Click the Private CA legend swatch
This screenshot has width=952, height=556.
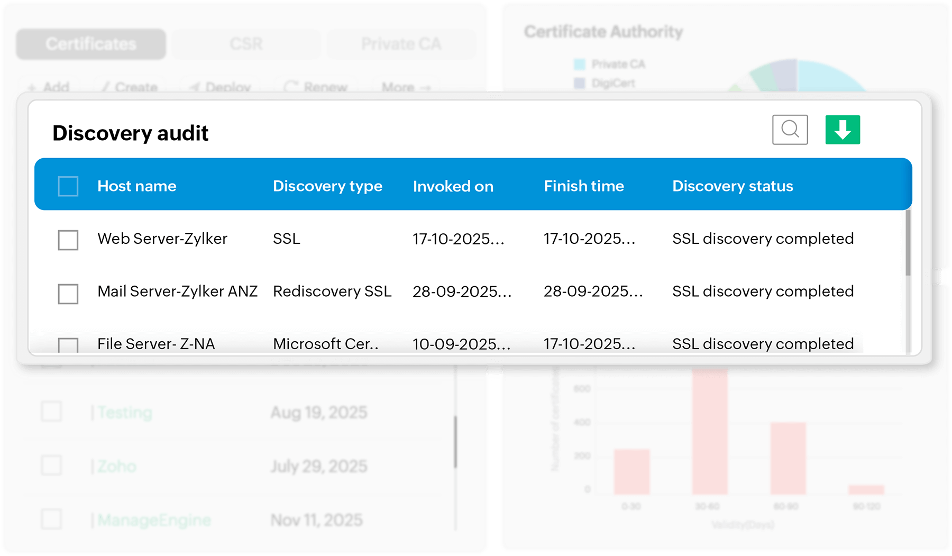580,65
